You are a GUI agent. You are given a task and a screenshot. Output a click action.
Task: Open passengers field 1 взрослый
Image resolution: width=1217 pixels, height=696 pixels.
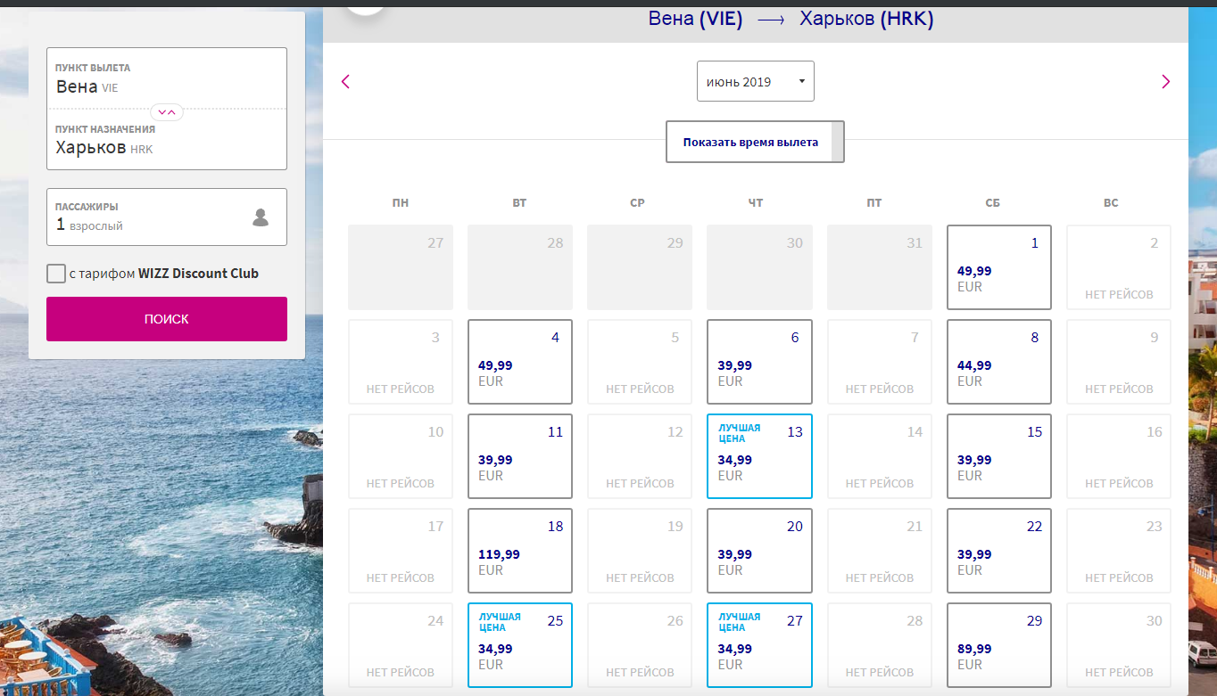(x=167, y=217)
